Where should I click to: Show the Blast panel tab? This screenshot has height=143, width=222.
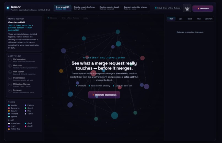[189, 19]
